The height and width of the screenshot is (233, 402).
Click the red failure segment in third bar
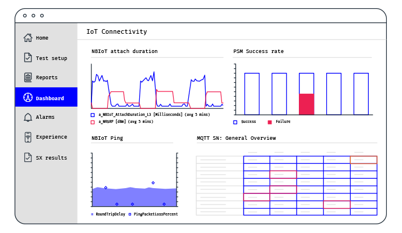[x=306, y=104]
